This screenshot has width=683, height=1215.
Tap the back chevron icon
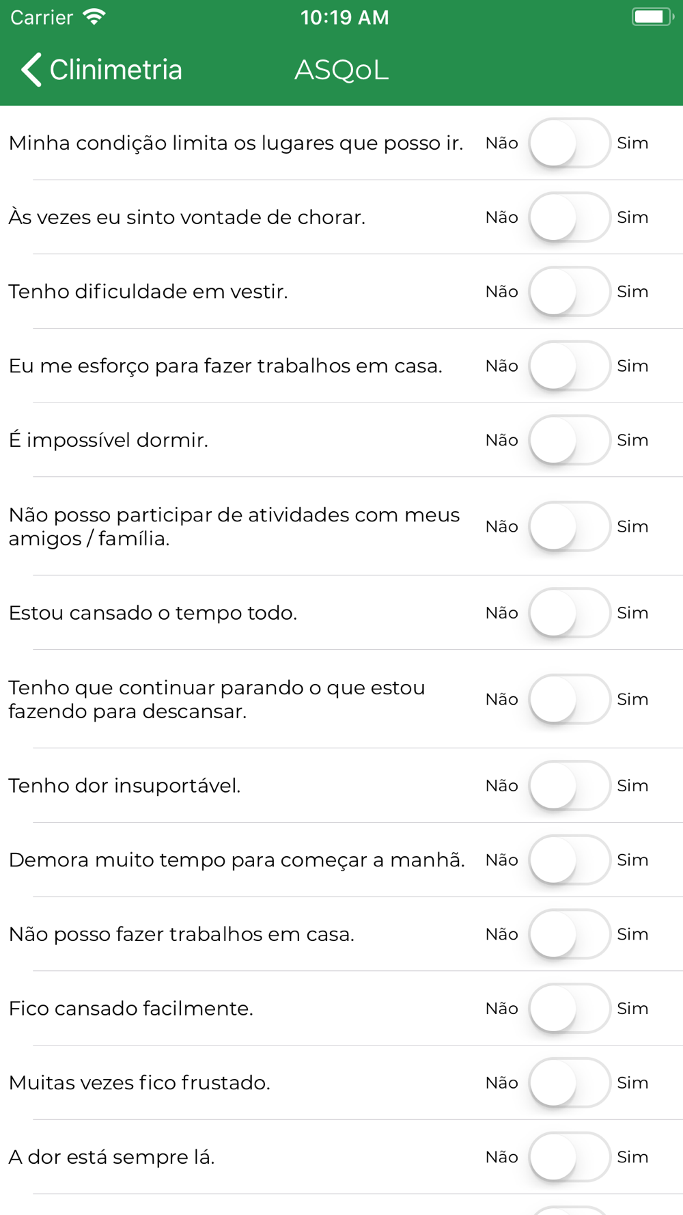pyautogui.click(x=31, y=70)
